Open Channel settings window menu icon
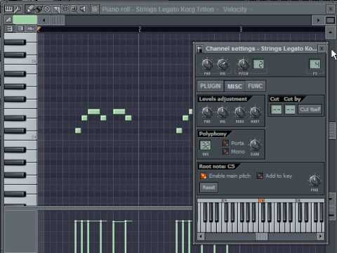Viewport: 337px width, 253px height. pos(199,49)
